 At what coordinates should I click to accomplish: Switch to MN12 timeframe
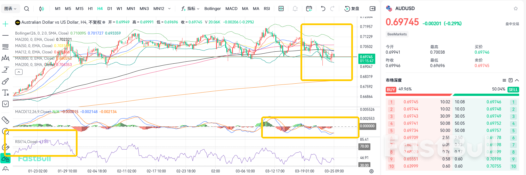[159, 9]
